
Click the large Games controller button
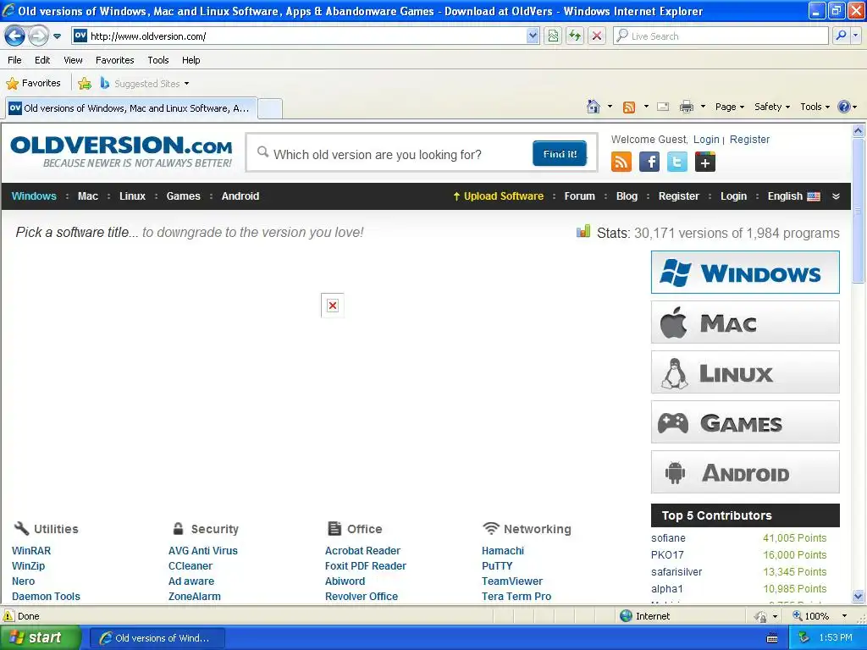coord(745,422)
